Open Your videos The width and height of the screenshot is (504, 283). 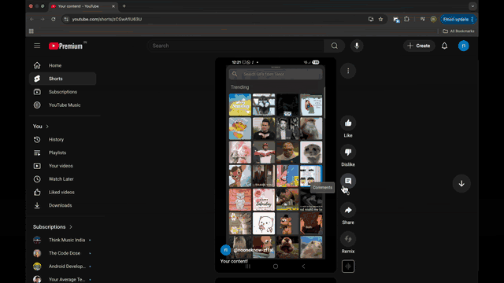(x=63, y=166)
